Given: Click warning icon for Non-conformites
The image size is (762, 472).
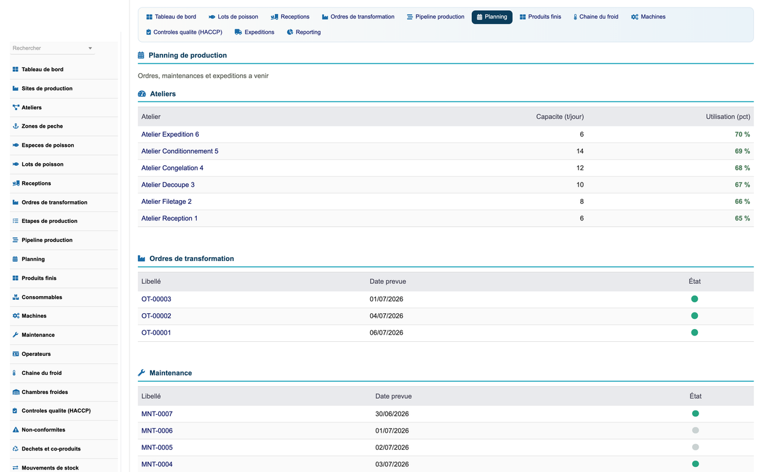Looking at the screenshot, I should pos(16,430).
